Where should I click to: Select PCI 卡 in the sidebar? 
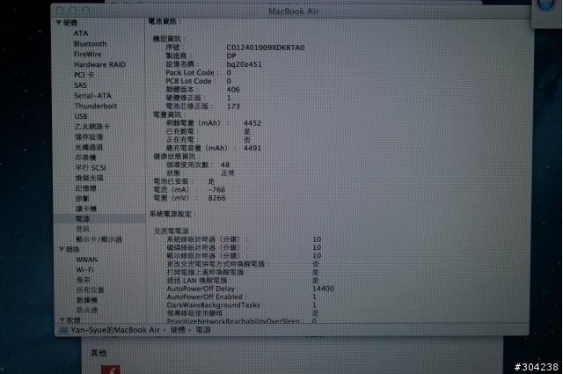pos(84,75)
